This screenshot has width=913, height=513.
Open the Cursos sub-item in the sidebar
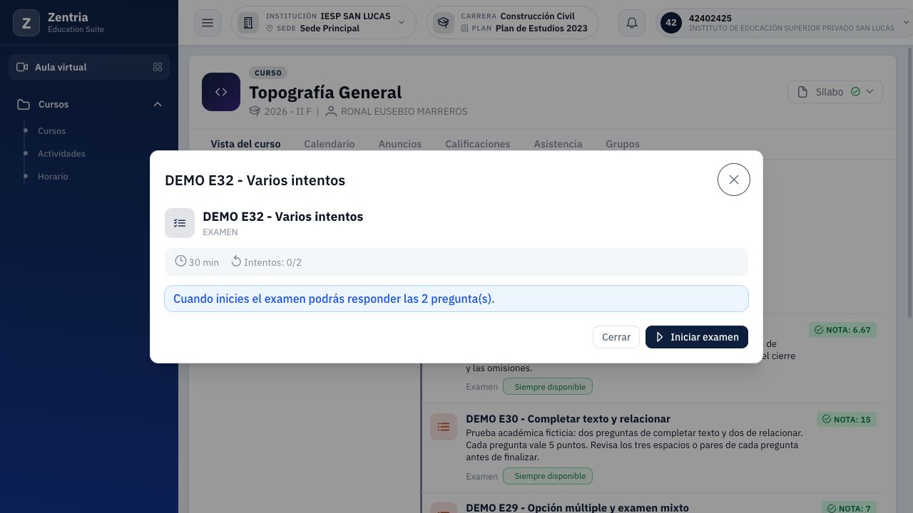coord(51,131)
